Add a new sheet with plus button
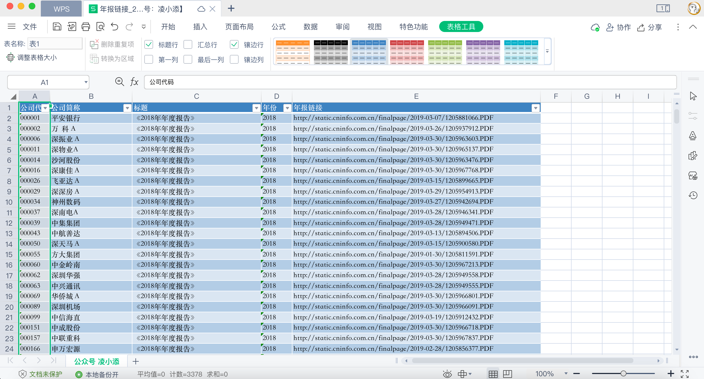Screen dimensions: 704x379 [x=135, y=361]
